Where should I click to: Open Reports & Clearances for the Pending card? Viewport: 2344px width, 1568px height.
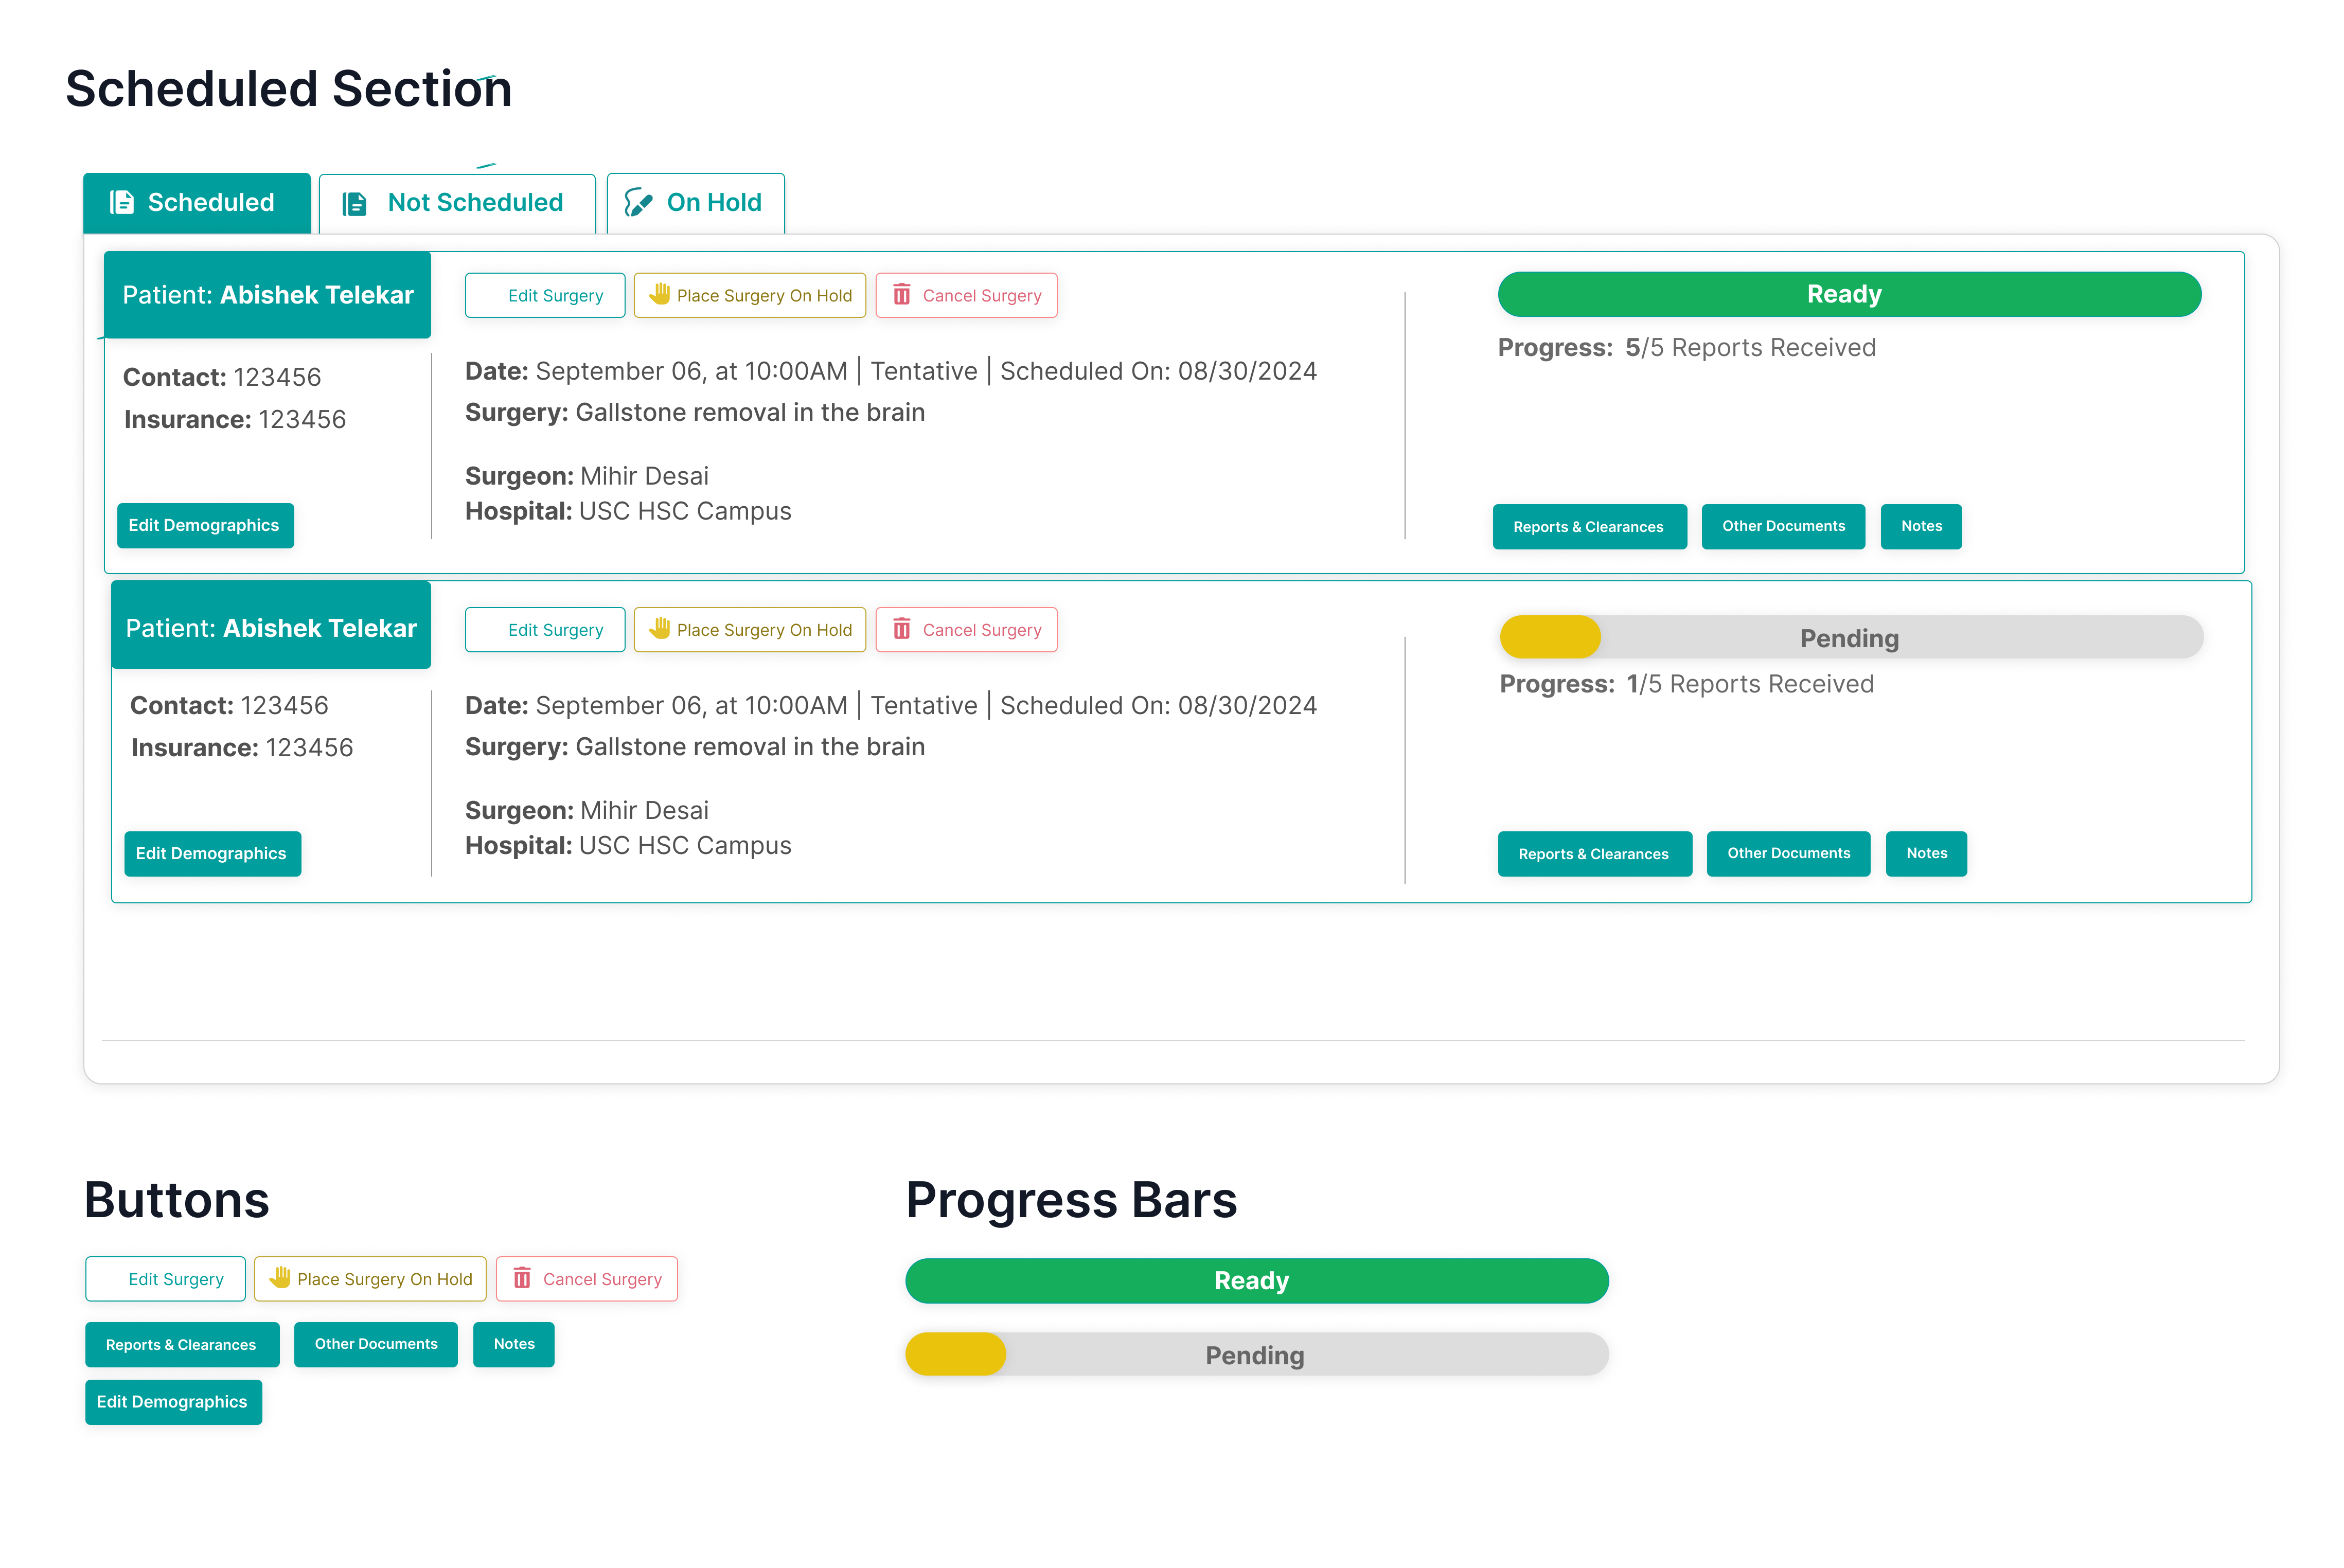pyautogui.click(x=1595, y=854)
